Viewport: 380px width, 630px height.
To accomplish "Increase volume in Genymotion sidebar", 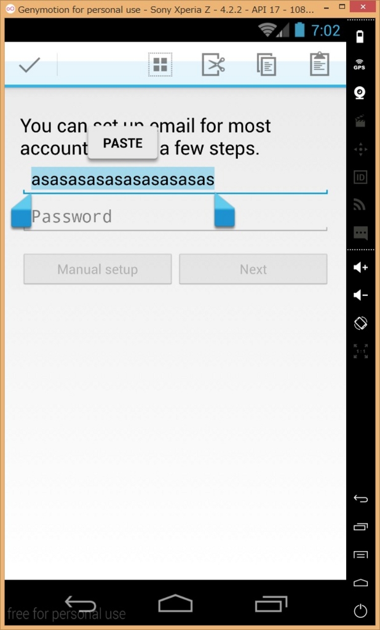I will [360, 267].
